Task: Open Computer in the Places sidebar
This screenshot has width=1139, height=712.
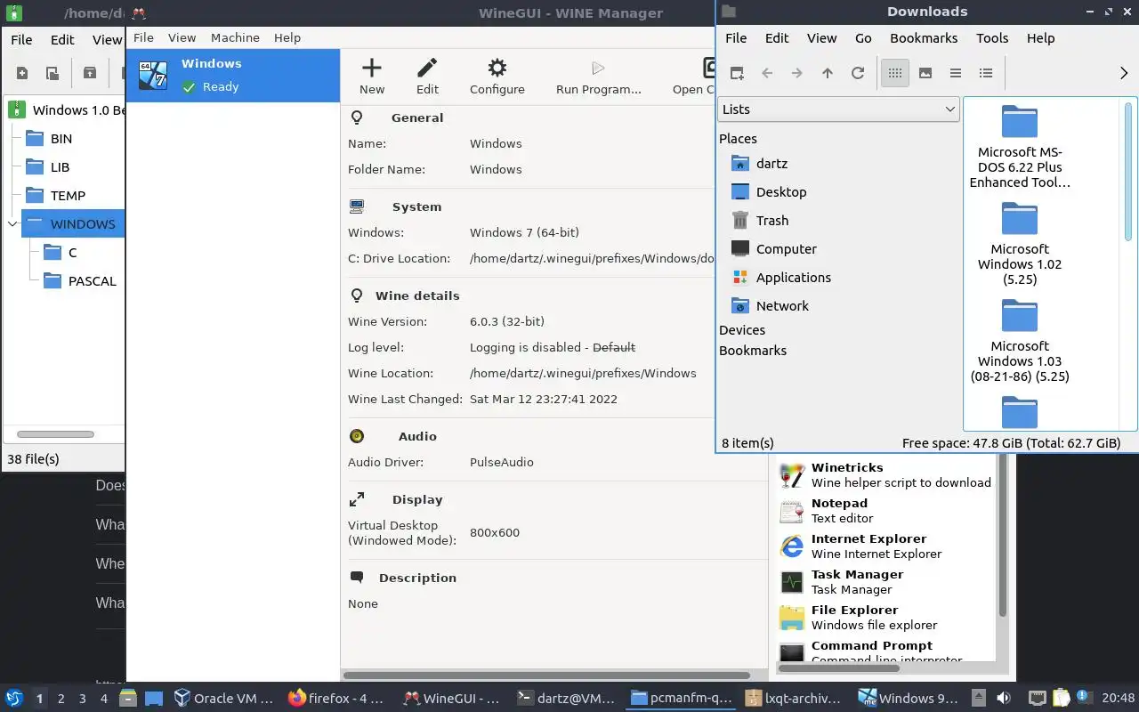Action: pyautogui.click(x=786, y=248)
